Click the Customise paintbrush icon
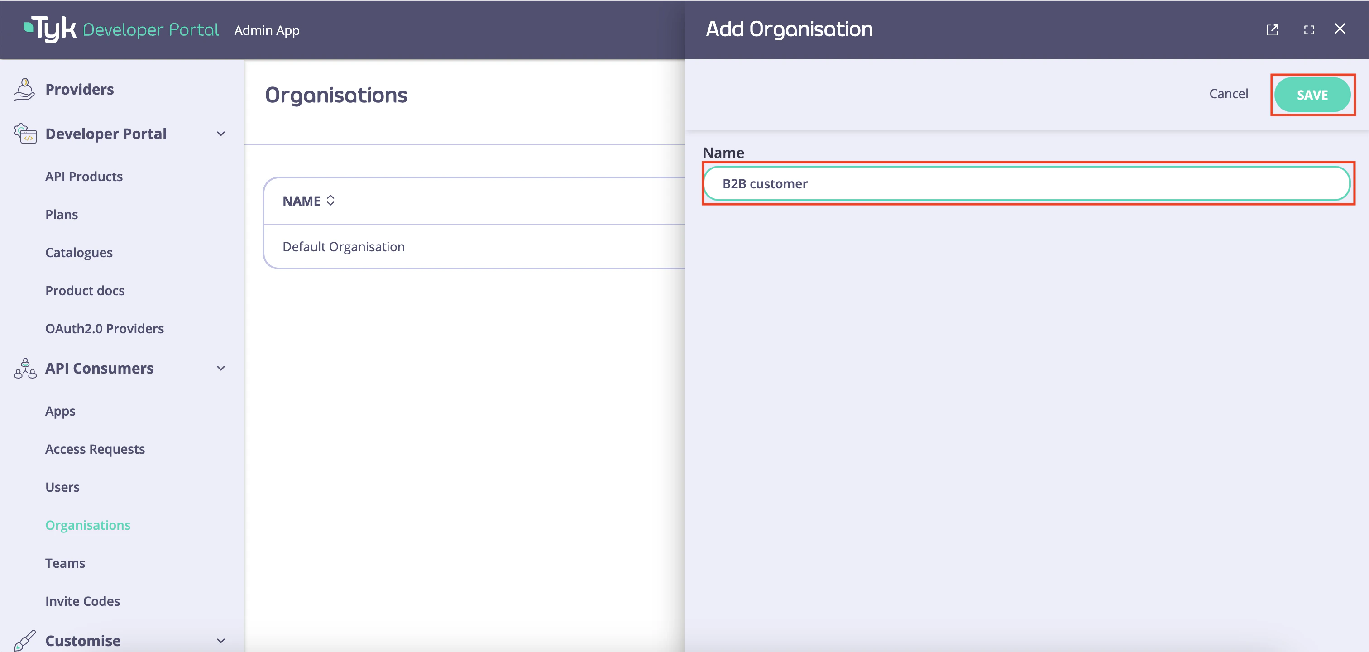1369x652 pixels. [24, 639]
